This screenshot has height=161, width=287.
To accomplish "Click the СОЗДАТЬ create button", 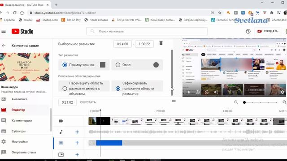I will tap(268, 31).
